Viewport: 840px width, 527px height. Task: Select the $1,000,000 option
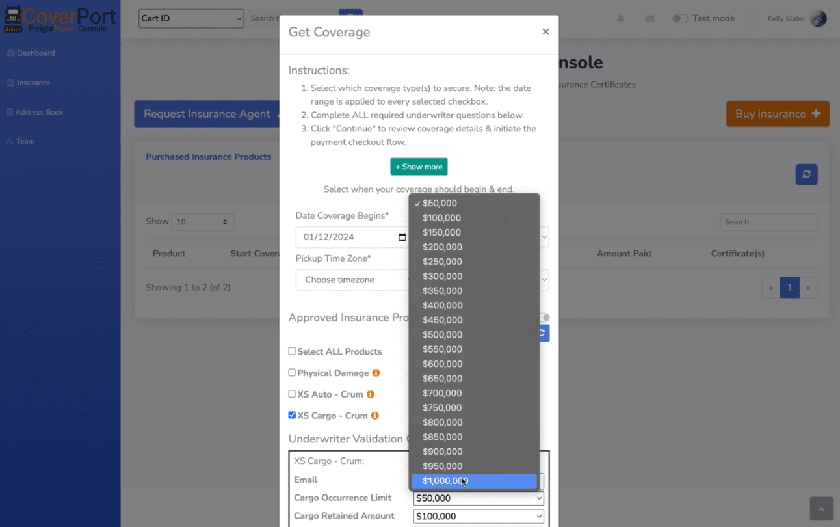tap(445, 481)
